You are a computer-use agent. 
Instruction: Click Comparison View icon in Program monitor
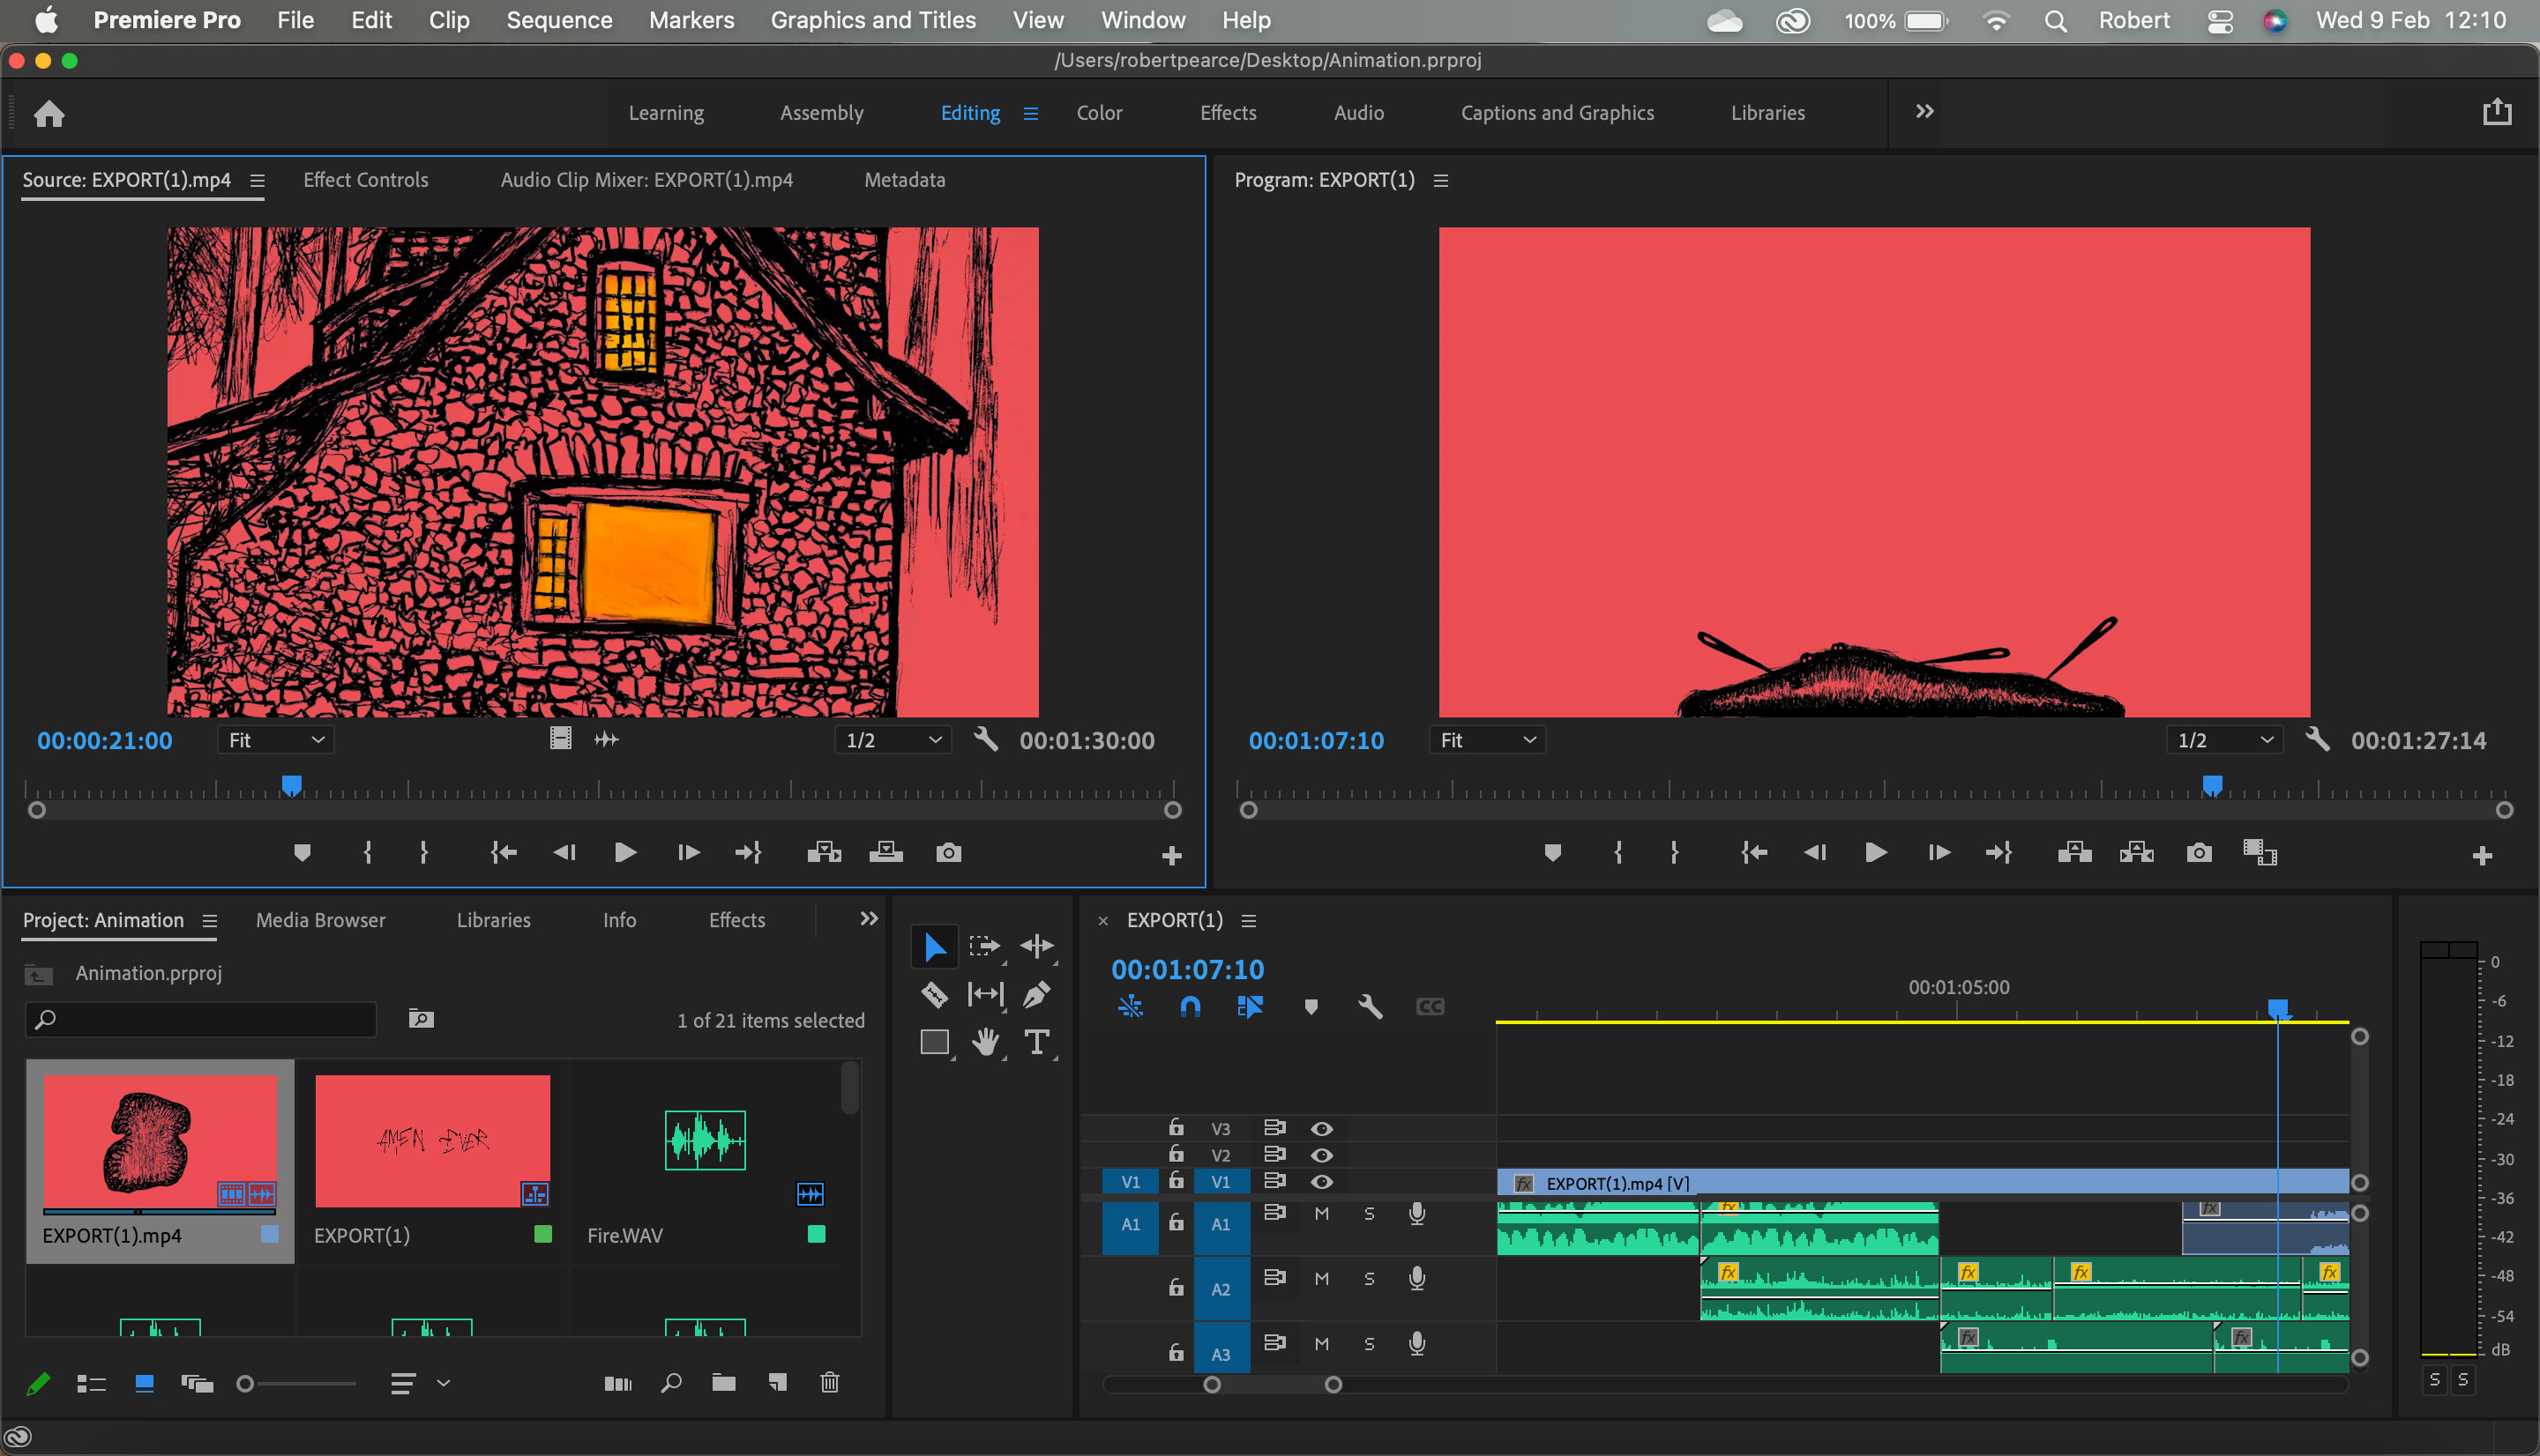tap(2260, 853)
